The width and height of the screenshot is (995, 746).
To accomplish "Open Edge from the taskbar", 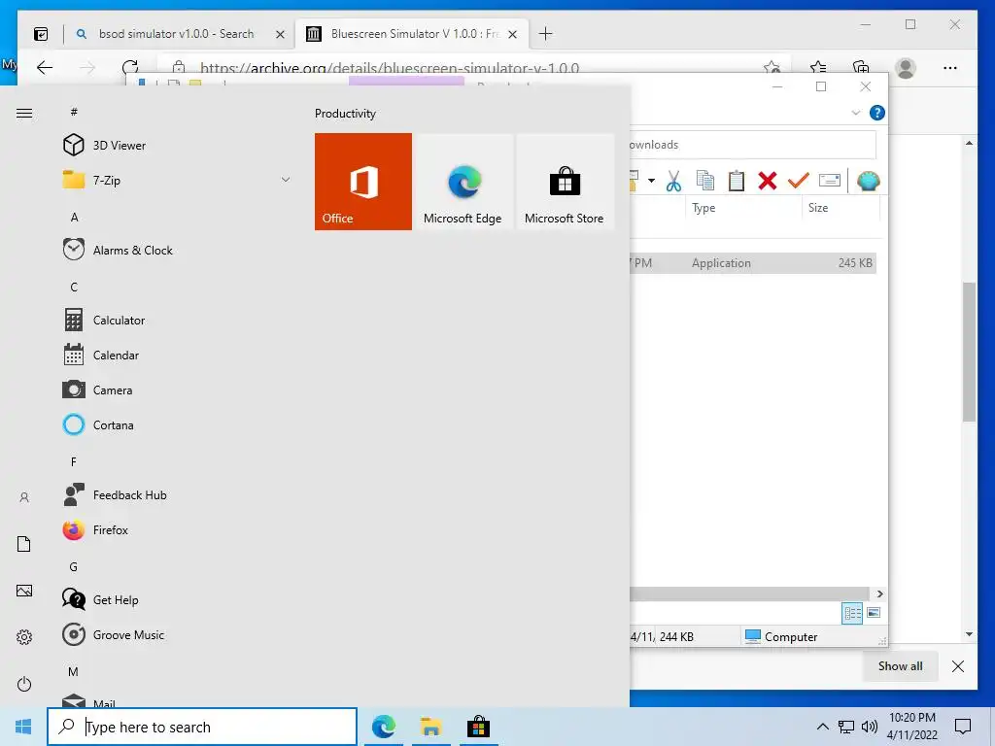I will (x=383, y=727).
